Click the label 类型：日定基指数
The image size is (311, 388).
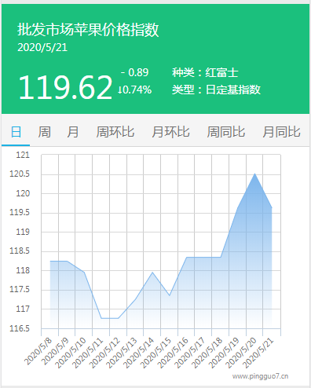[x=216, y=90]
